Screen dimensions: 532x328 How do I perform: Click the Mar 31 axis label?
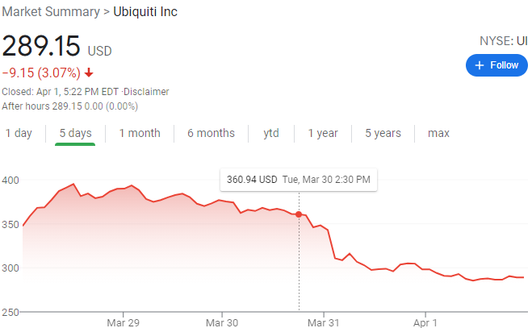(324, 322)
